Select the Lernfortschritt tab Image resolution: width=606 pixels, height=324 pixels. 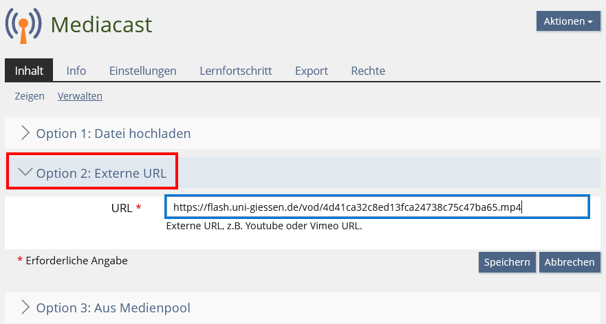coord(235,71)
